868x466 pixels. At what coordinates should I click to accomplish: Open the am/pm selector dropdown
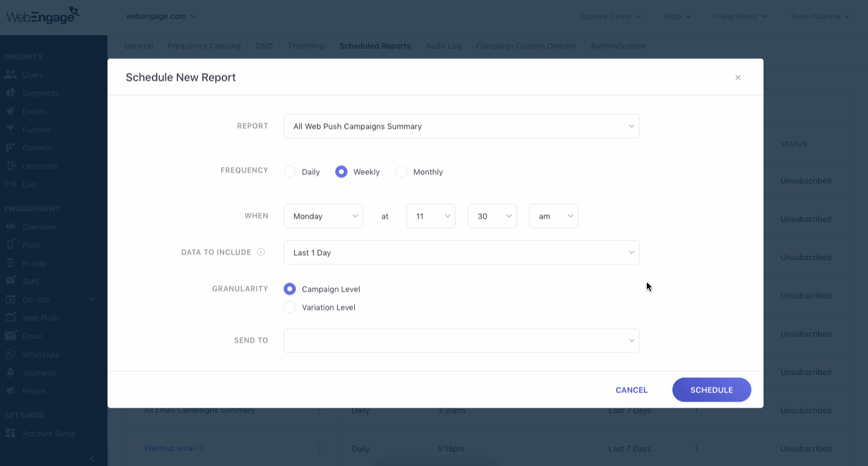click(x=553, y=216)
